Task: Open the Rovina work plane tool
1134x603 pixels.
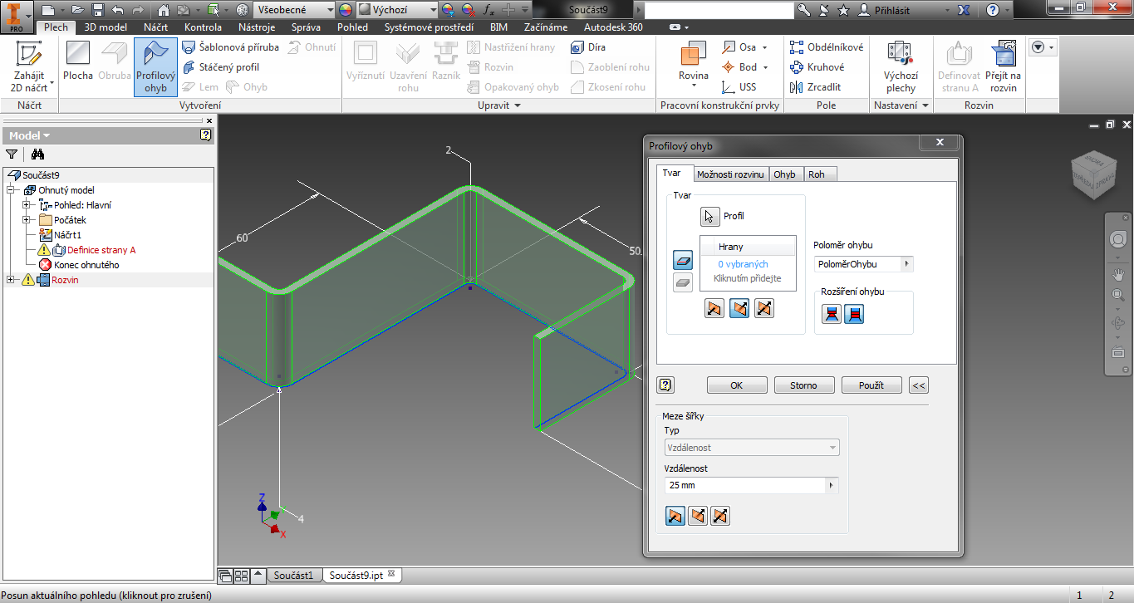Action: point(694,63)
